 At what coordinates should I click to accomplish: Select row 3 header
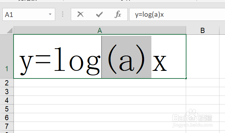(7, 91)
